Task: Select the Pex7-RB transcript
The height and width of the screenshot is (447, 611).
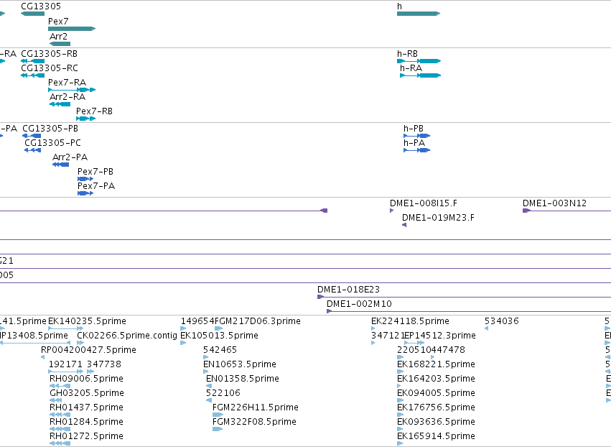Action: coord(85,119)
